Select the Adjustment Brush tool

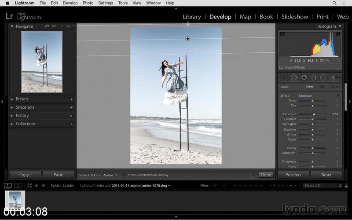tap(335, 77)
